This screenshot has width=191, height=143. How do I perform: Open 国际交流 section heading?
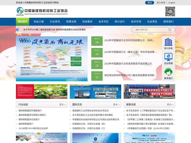(77, 105)
